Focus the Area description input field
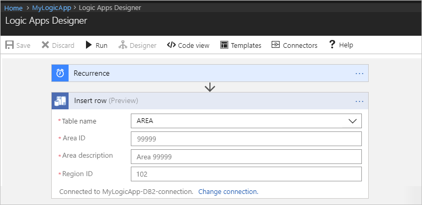Viewport: 422px width, 205px height. 246,157
